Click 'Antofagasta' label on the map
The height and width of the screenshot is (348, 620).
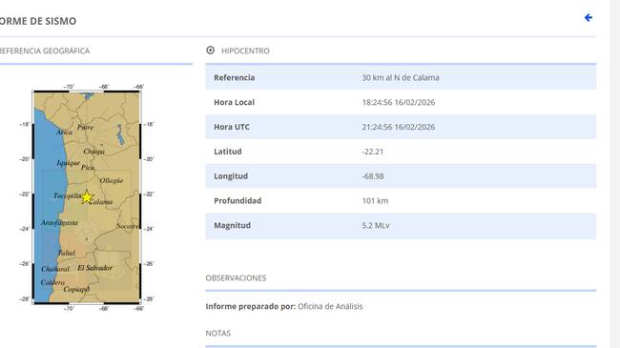tap(59, 223)
